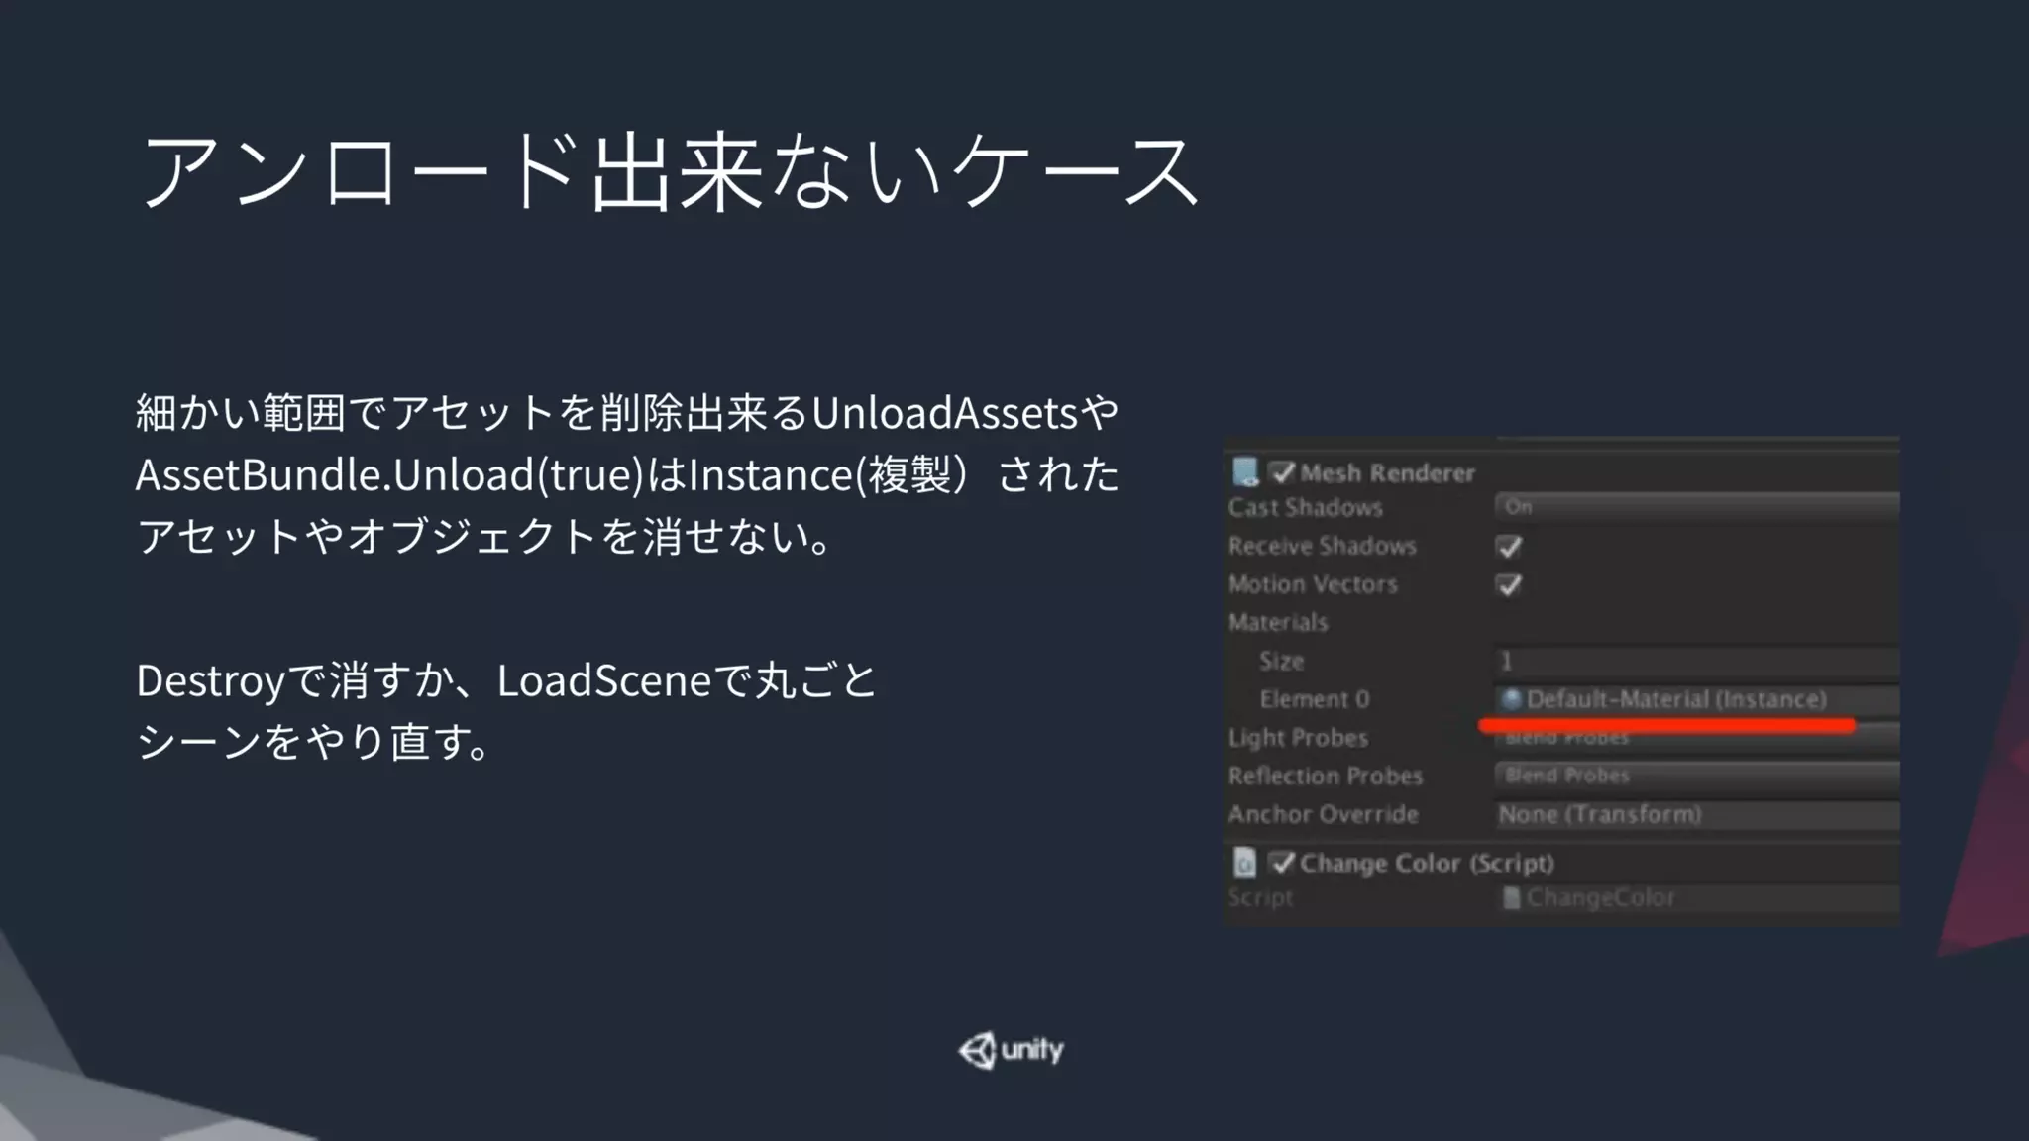Screen dimensions: 2029x1141
Task: Click the script file icon beside ChangeColor
Action: [1511, 897]
